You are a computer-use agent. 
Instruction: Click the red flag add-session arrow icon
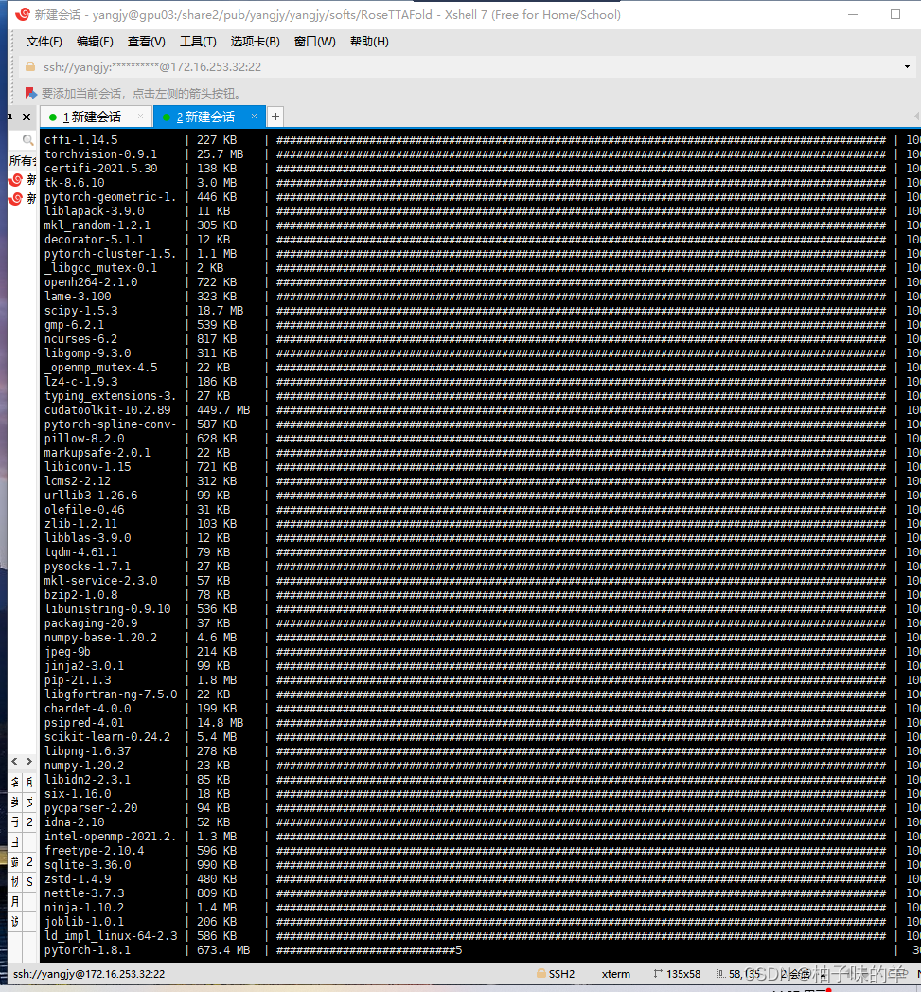31,94
